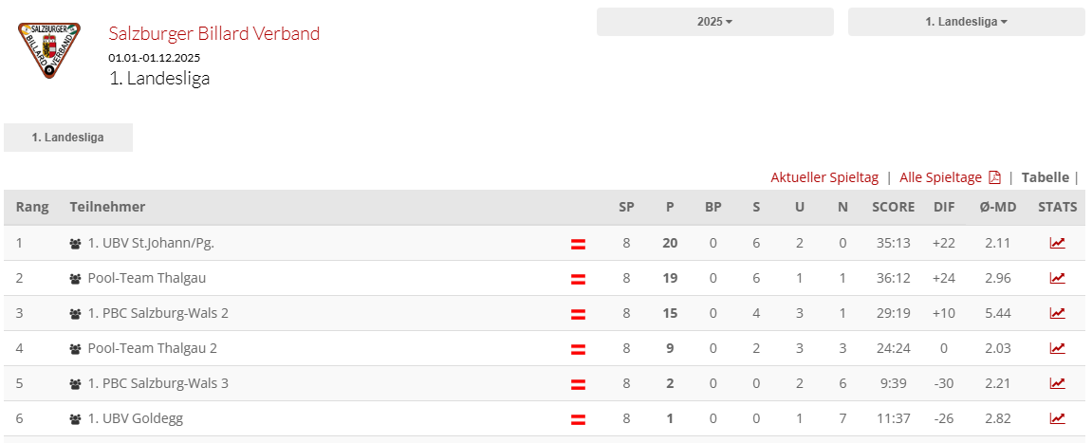Expand the 2025 season dropdown

[714, 22]
